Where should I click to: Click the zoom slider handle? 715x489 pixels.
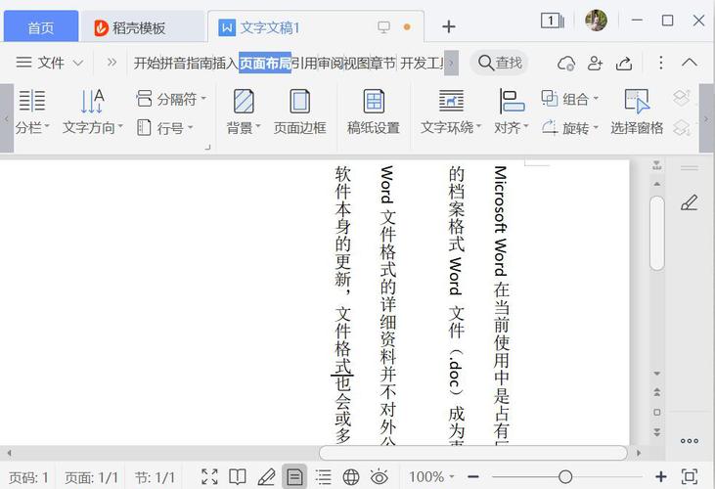(x=565, y=477)
